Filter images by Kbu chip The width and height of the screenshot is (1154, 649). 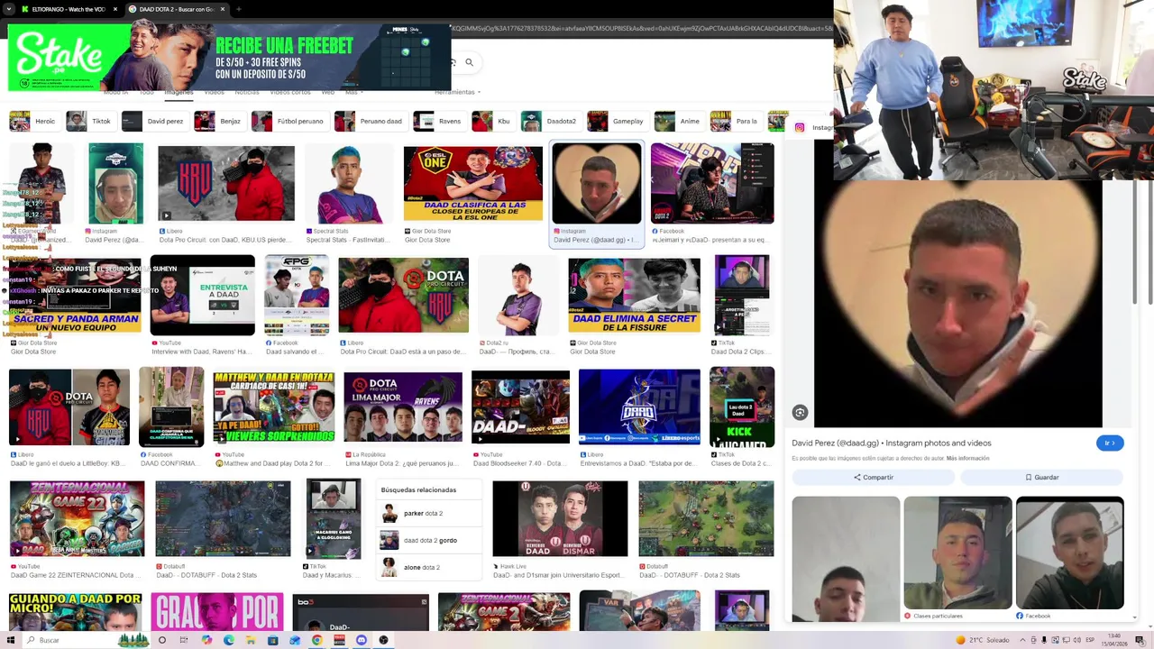(493, 121)
